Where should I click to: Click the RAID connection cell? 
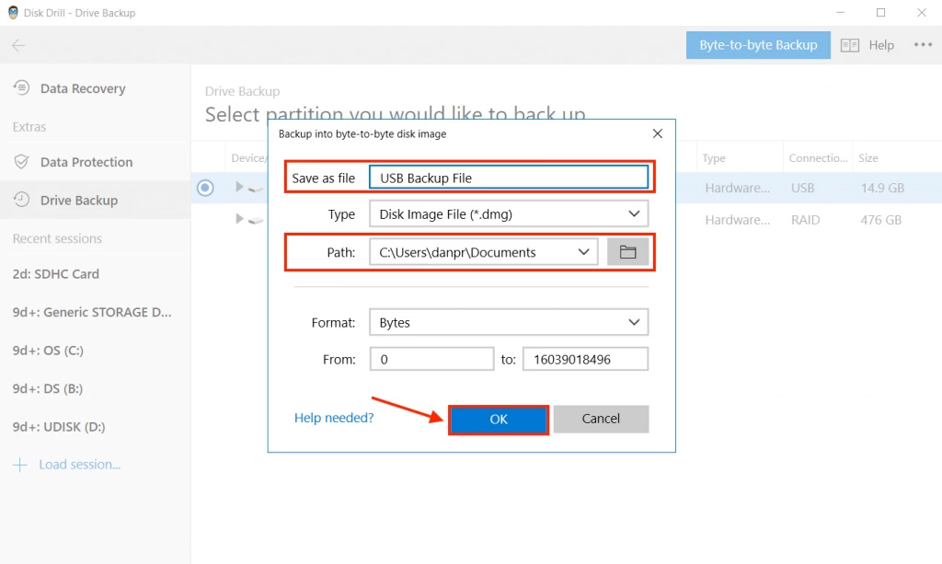pyautogui.click(x=805, y=220)
